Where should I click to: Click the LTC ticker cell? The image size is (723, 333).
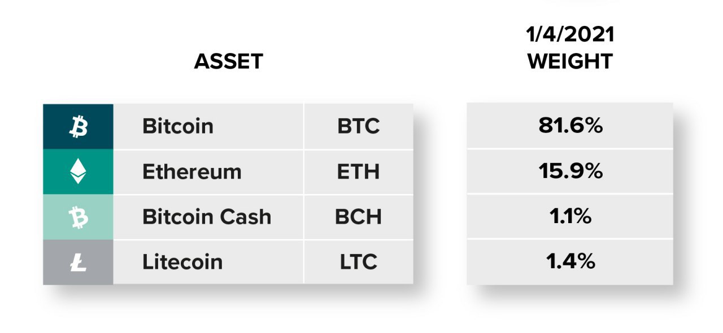click(359, 262)
